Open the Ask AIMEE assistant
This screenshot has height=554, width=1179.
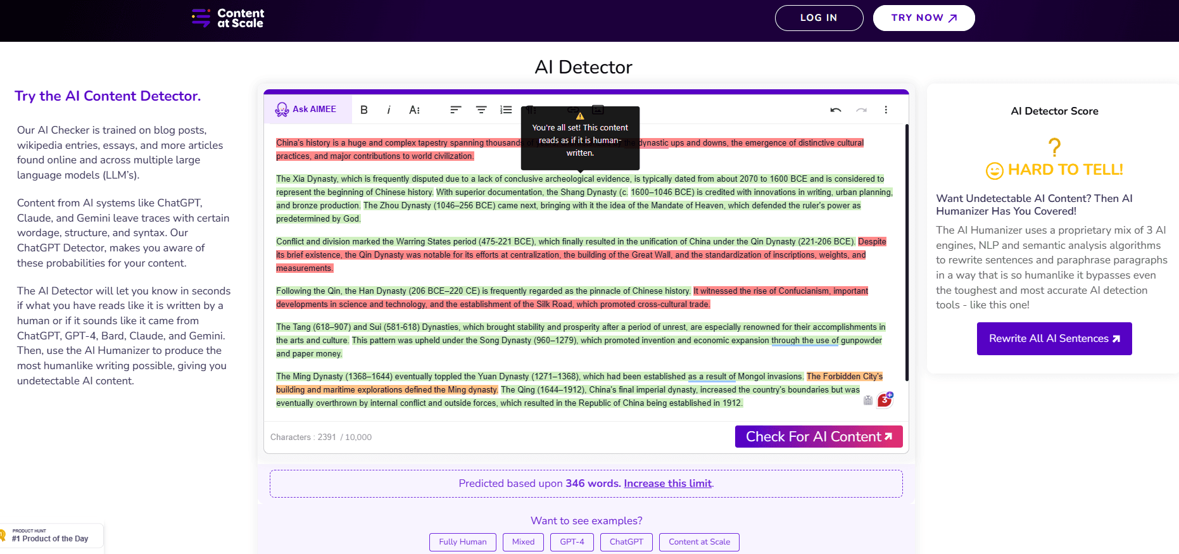tap(306, 110)
